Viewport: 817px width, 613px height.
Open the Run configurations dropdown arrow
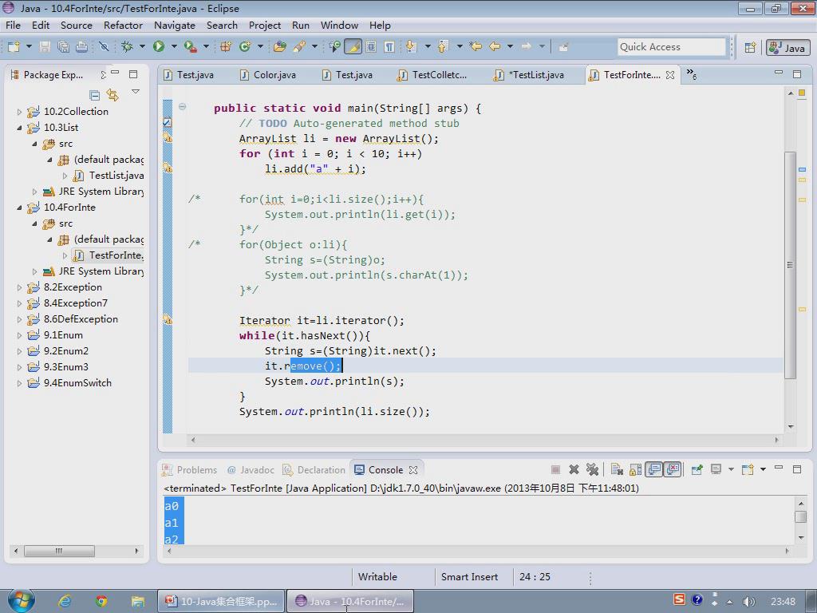click(x=174, y=47)
